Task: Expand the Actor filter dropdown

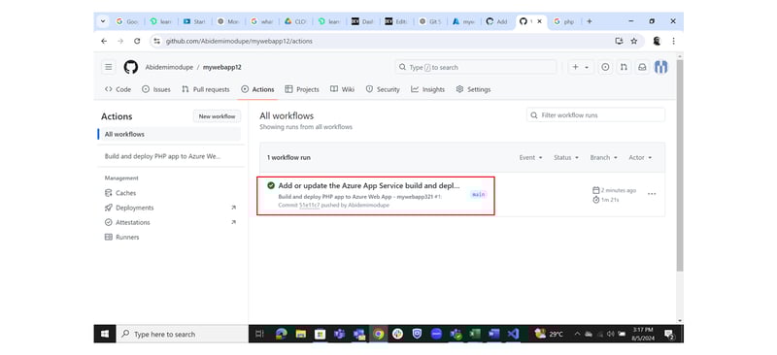Action: click(640, 157)
